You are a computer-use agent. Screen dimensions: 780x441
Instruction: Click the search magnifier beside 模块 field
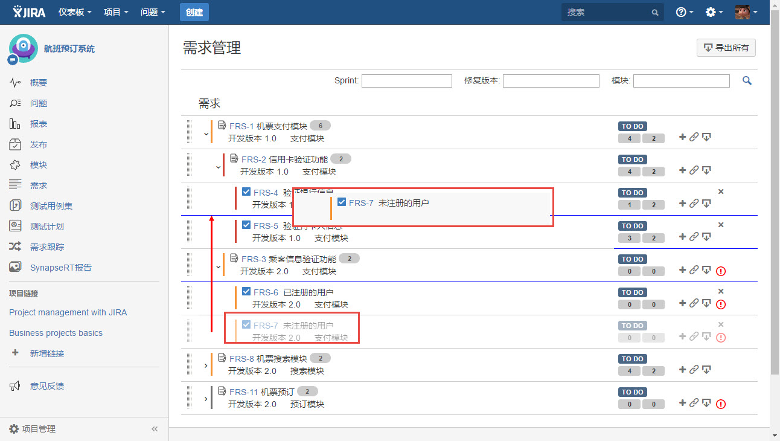click(747, 80)
